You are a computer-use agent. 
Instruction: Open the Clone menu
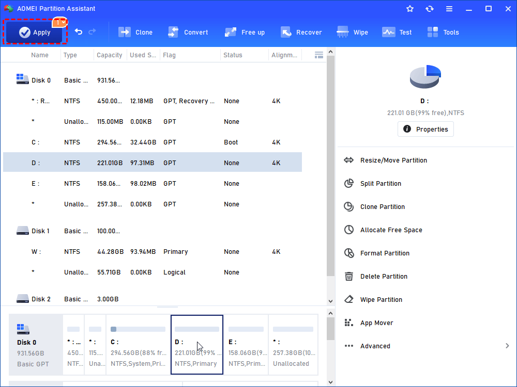point(135,32)
